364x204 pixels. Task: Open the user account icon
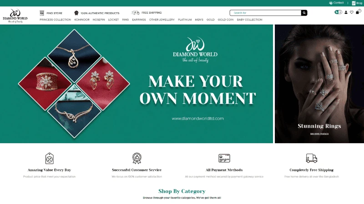click(x=346, y=13)
